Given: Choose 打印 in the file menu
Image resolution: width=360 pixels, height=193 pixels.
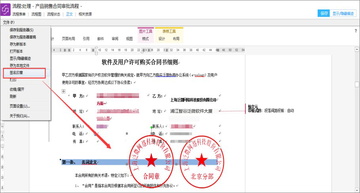Looking at the screenshot, I should tap(13, 80).
